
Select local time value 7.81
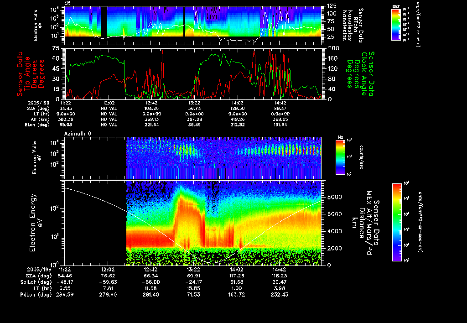[x=108, y=288]
